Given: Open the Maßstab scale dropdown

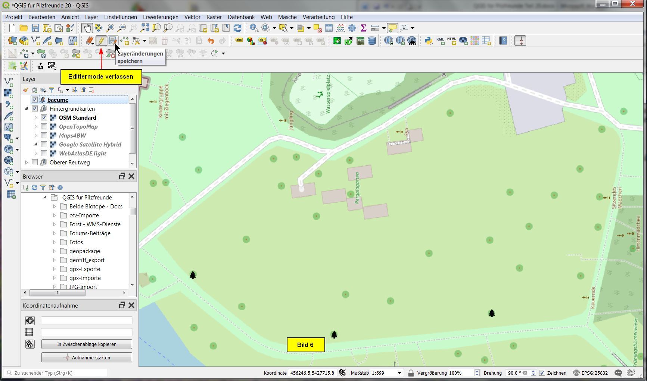Looking at the screenshot, I should [x=399, y=373].
